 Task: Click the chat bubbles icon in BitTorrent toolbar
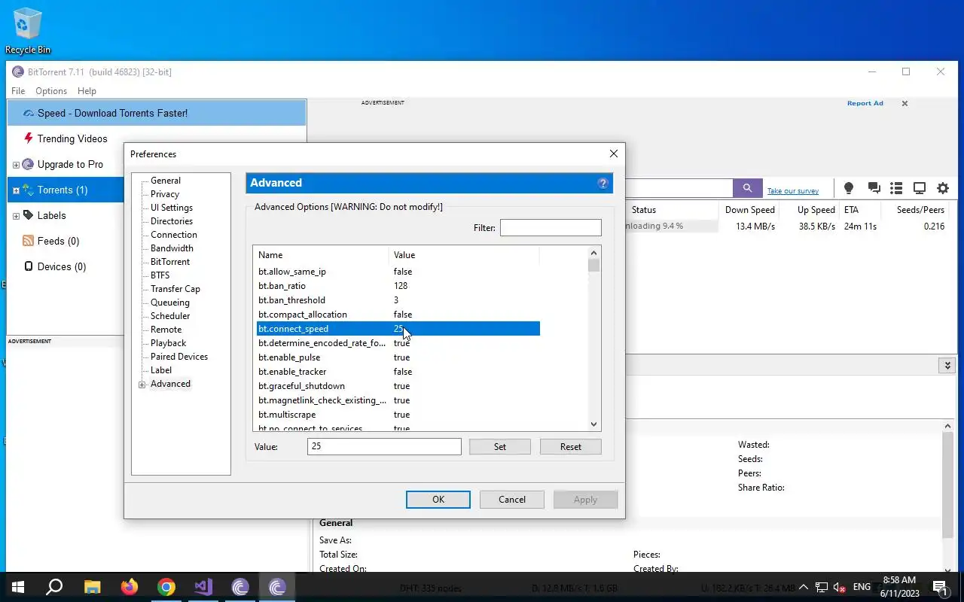coord(874,188)
